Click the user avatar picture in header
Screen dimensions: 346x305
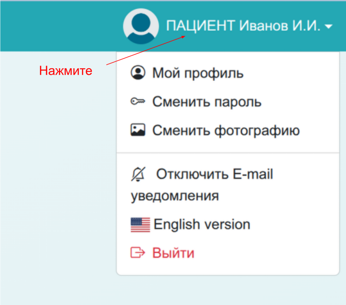pos(141,26)
